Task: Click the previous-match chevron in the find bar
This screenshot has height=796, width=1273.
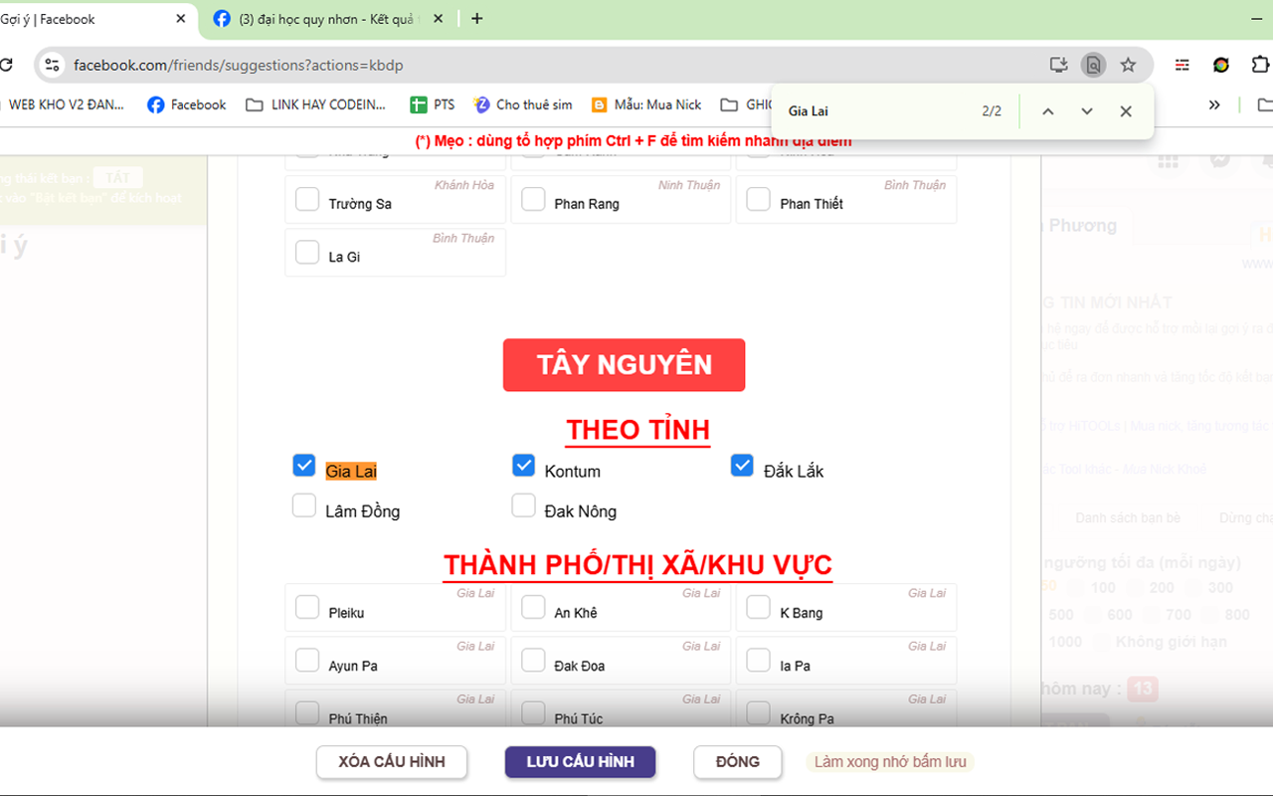Action: 1047,110
